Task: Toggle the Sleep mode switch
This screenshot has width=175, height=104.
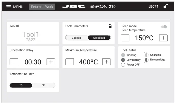Action: [164, 27]
